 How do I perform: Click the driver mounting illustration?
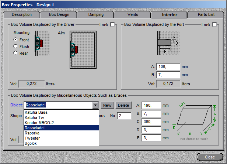(42, 43)
